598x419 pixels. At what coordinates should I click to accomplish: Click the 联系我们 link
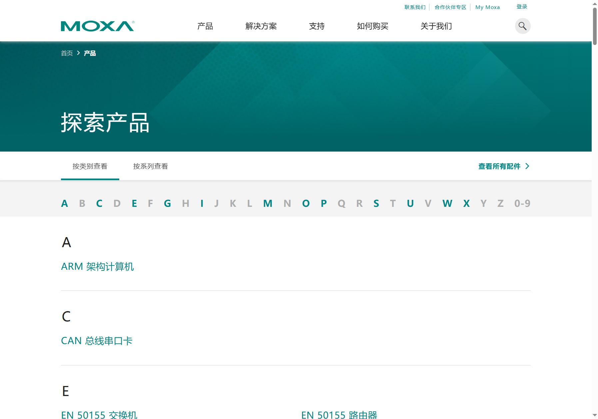(x=415, y=7)
